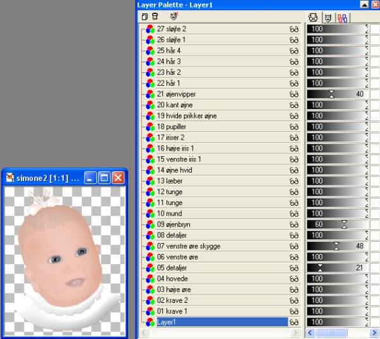The height and width of the screenshot is (339, 380).
Task: Hide the 09 øjenbryn layer
Action: point(294,224)
